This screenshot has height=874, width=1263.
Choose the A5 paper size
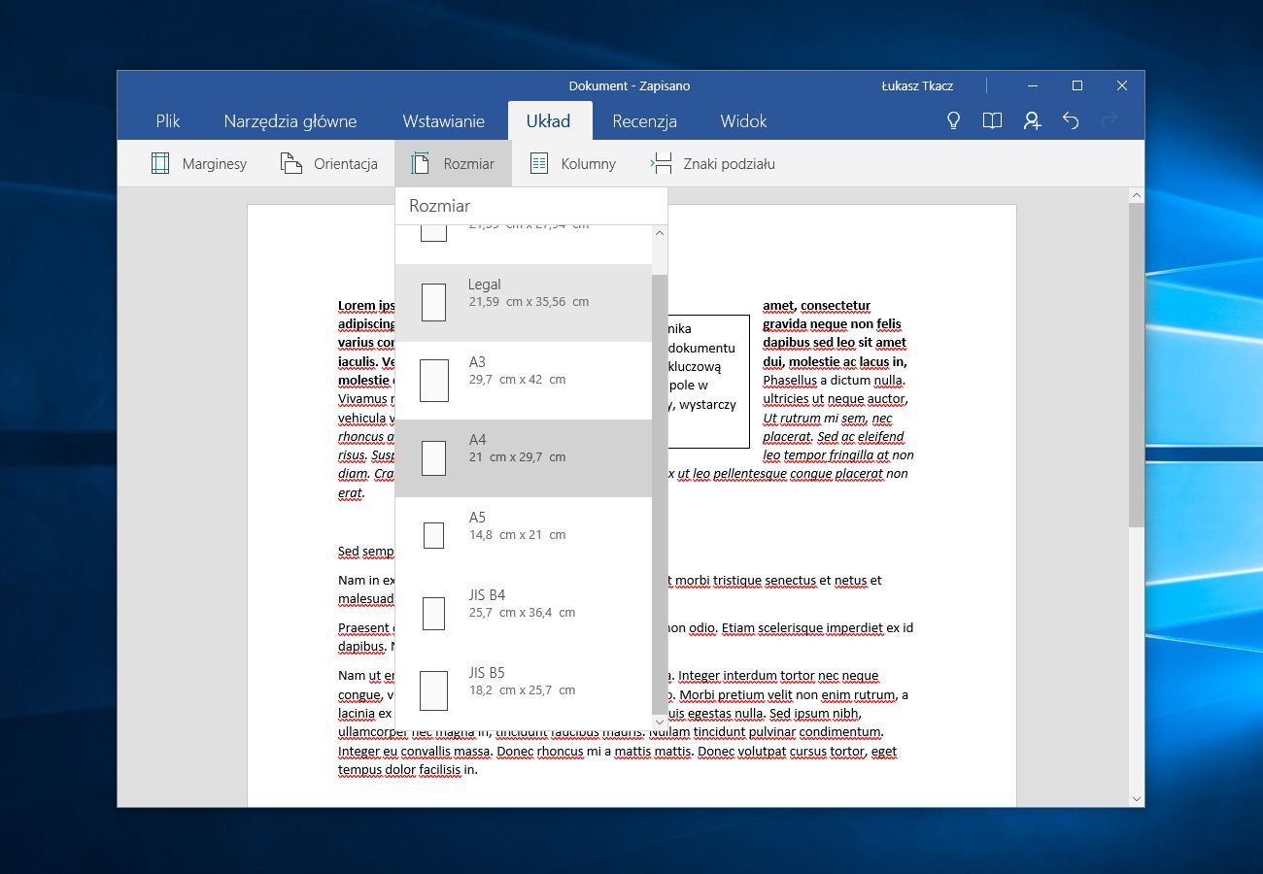[523, 535]
